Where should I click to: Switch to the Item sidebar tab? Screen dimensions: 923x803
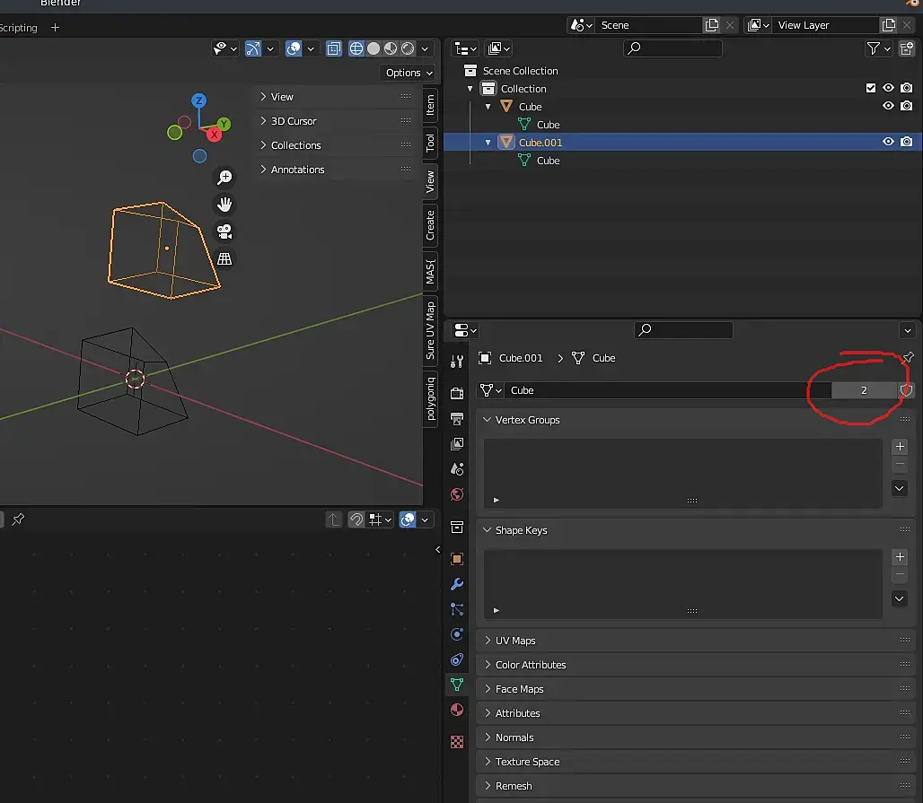click(x=430, y=104)
